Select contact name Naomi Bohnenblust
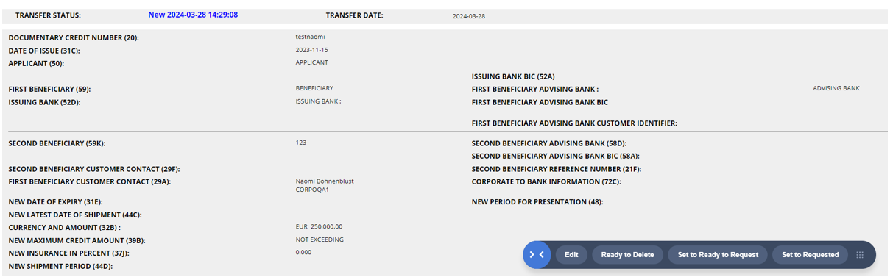Image resolution: width=893 pixels, height=277 pixels. click(x=325, y=181)
